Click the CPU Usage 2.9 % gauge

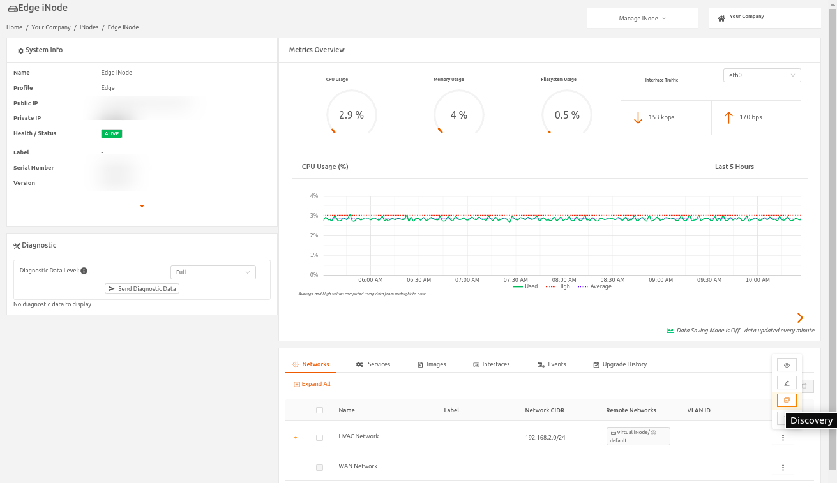[x=351, y=114]
